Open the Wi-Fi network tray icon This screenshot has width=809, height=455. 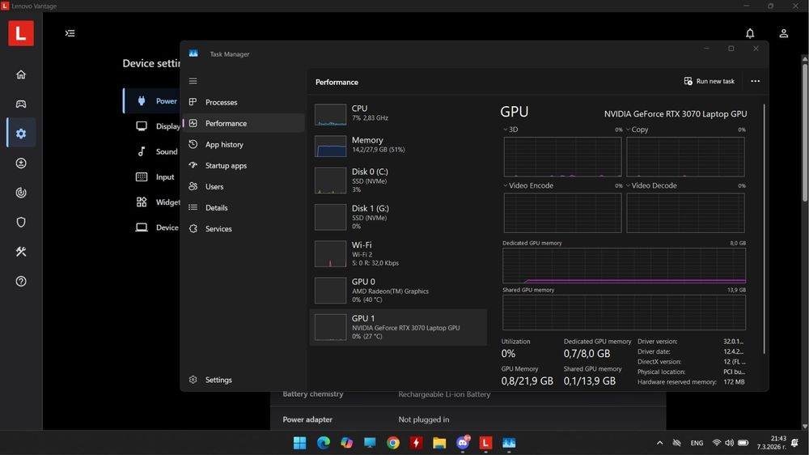716,443
